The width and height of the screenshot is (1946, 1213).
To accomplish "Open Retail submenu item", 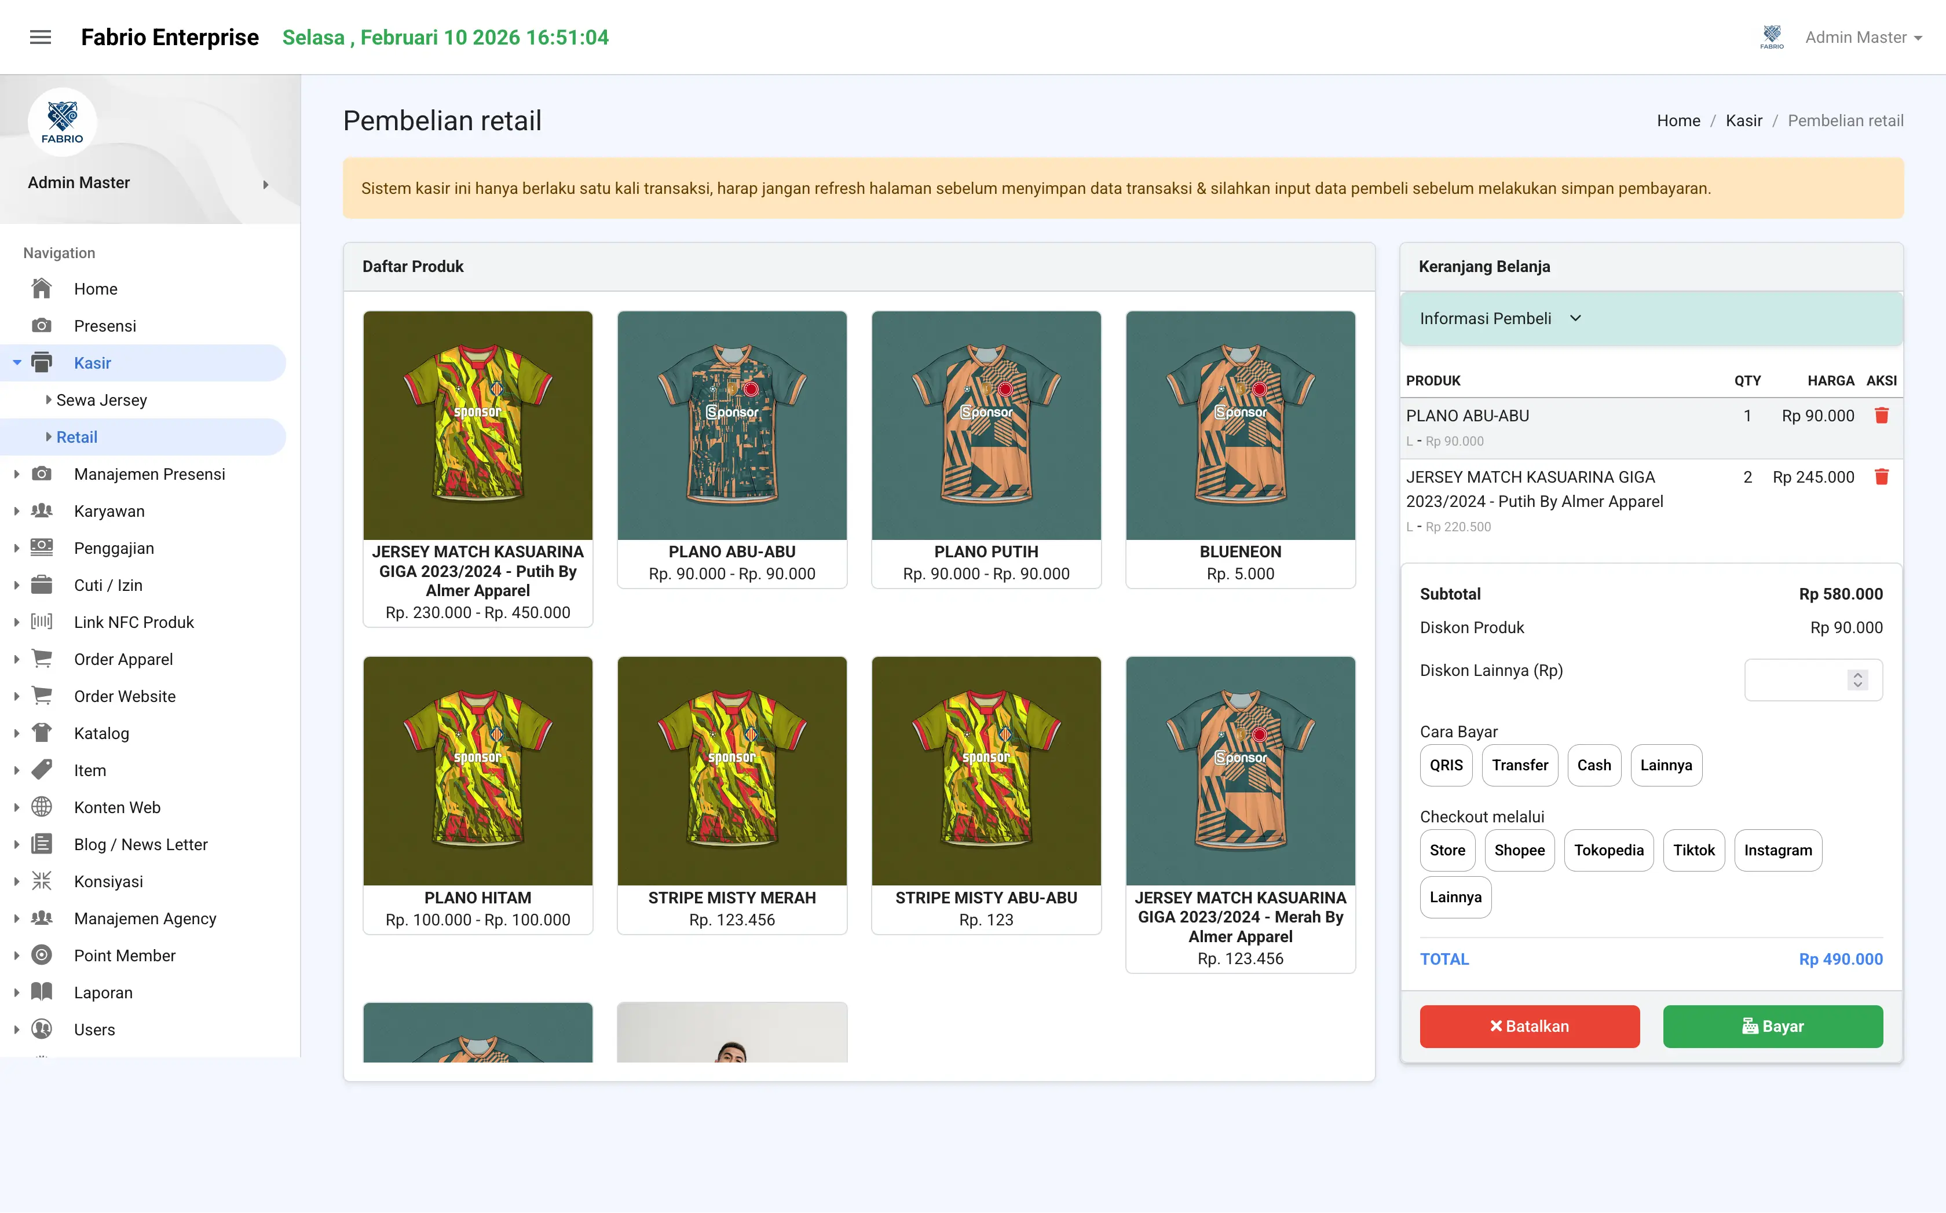I will tap(76, 436).
